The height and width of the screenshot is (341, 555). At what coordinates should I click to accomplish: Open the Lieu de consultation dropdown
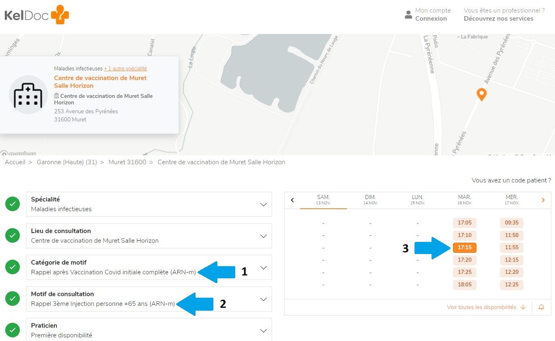(x=263, y=236)
